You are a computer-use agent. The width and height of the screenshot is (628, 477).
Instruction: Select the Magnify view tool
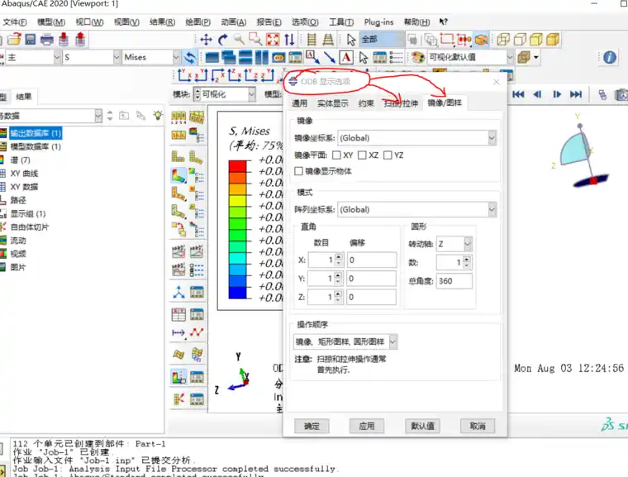(239, 40)
